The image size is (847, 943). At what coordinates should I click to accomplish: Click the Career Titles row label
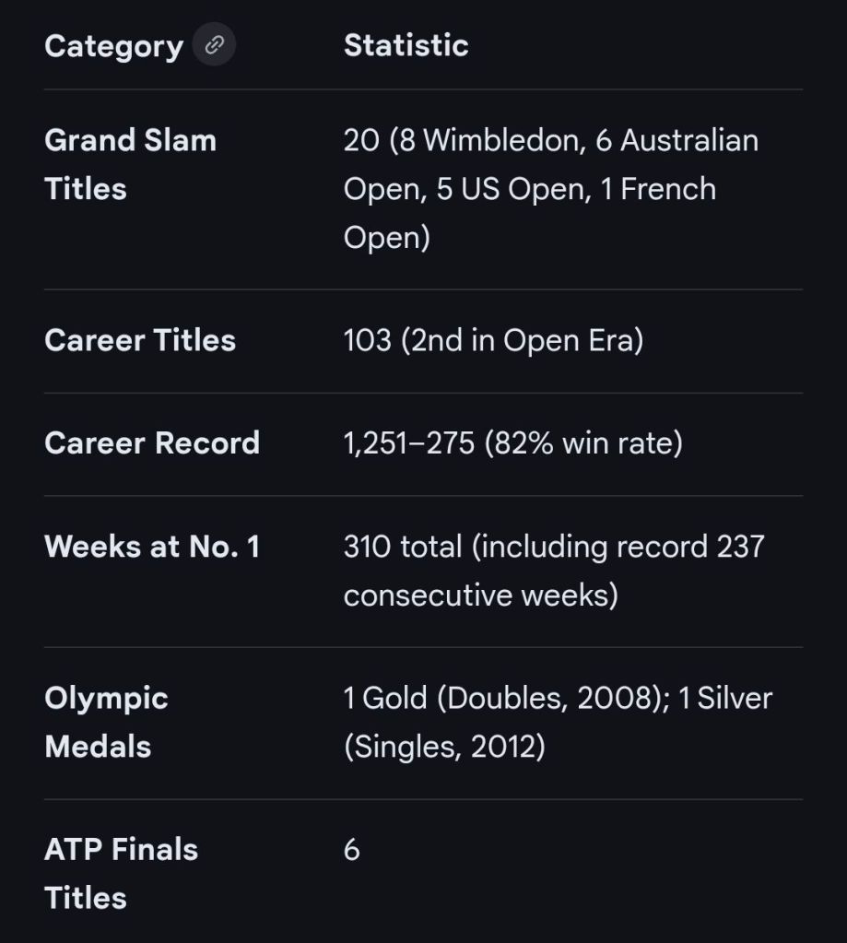click(x=140, y=340)
